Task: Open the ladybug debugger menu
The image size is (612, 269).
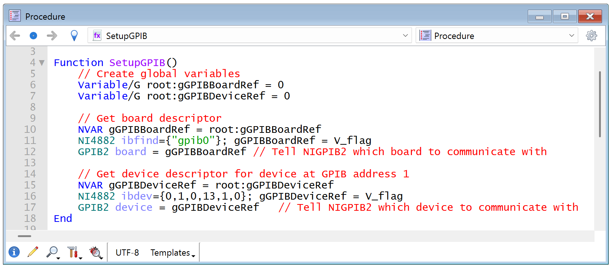Action: [96, 252]
